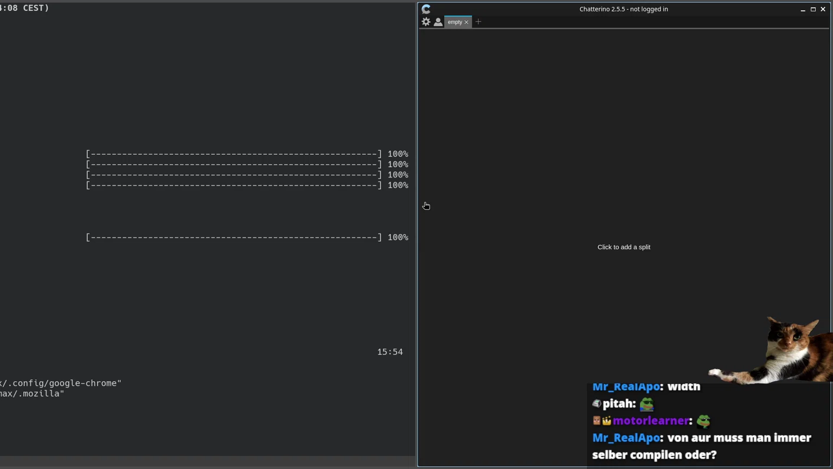Click the frog emote after motorlearner's name
The height and width of the screenshot is (469, 833).
[x=703, y=421]
